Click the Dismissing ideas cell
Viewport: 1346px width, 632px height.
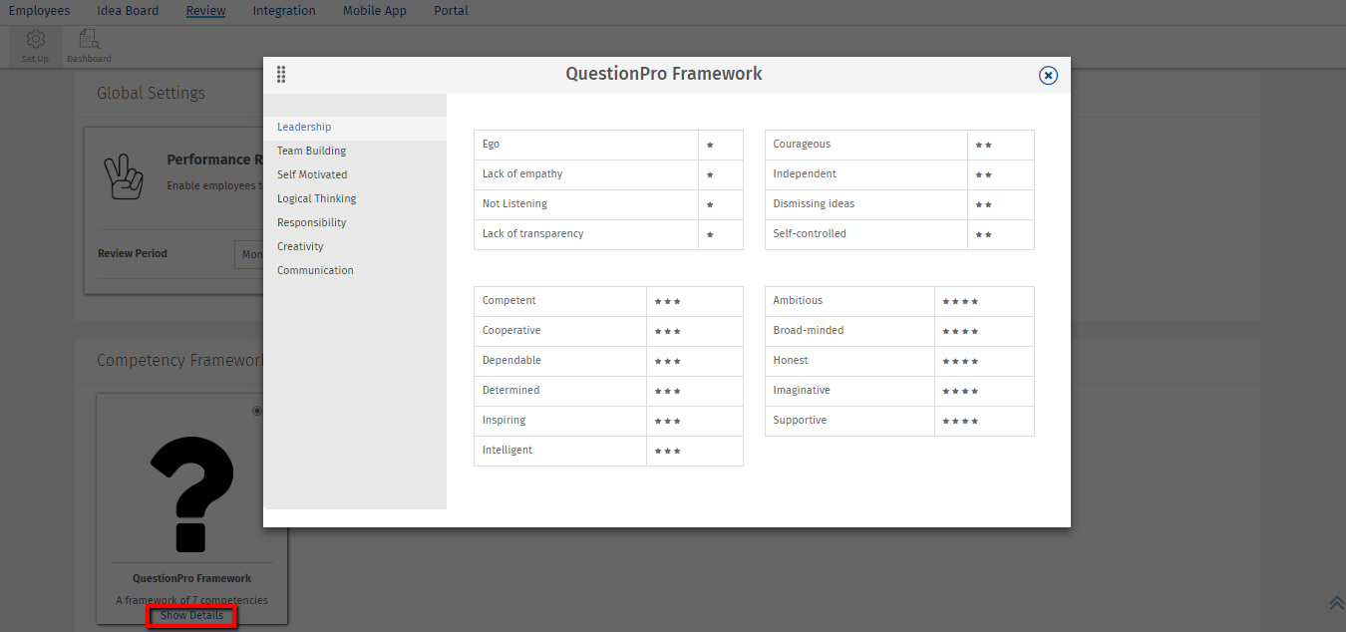point(866,205)
